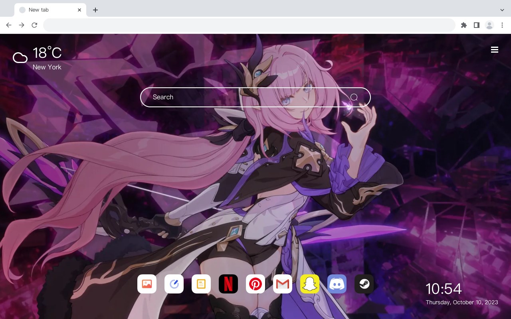The width and height of the screenshot is (511, 319).
Task: Open the wallpaper image gallery shortcut
Action: pos(147,284)
